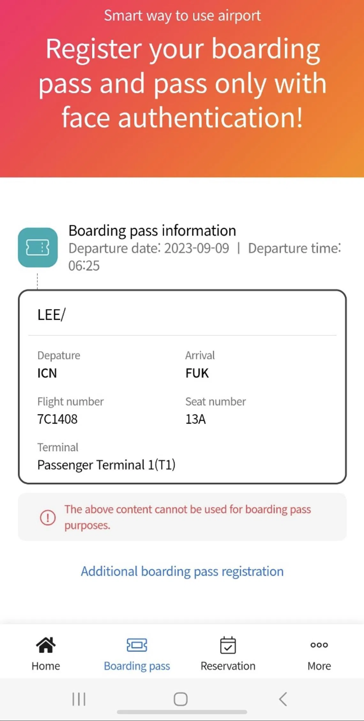
Task: Open Additional boarding pass registration link
Action: click(x=182, y=571)
